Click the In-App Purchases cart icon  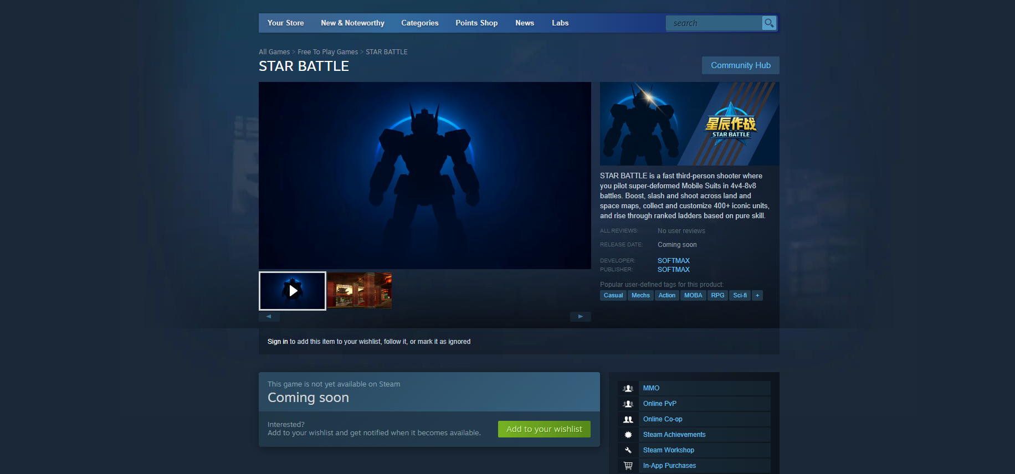point(628,466)
